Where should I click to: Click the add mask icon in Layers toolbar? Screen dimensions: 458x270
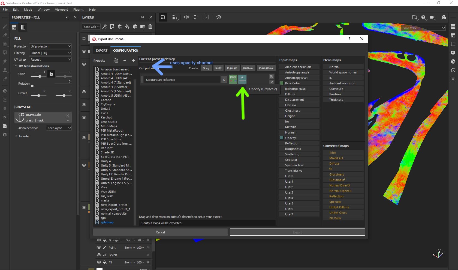[x=112, y=26]
